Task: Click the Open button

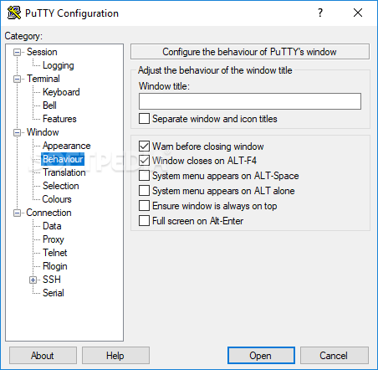Action: pos(261,356)
